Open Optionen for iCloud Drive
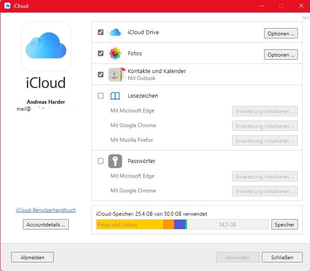310x271 pixels. pyautogui.click(x=281, y=34)
